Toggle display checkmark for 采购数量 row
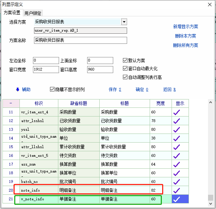Viewport: 216px width, 209px height. (x=176, y=112)
